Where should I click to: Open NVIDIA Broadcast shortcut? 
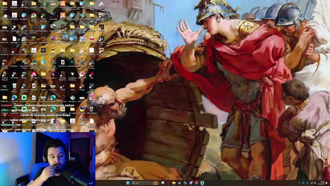click(43, 17)
